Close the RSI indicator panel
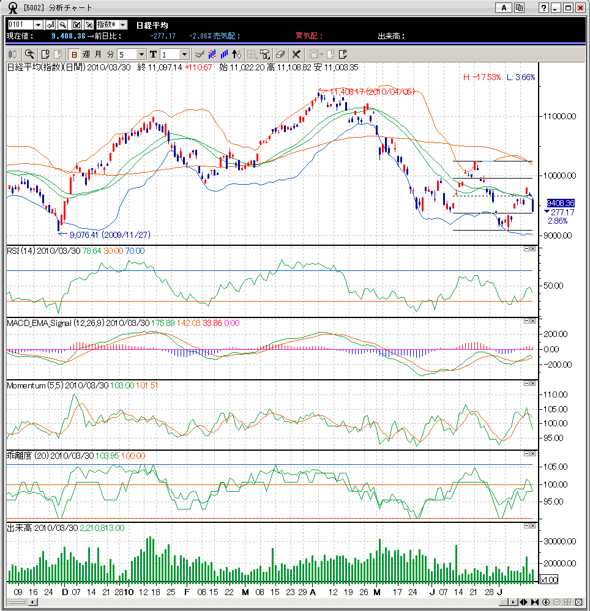 [x=532, y=249]
